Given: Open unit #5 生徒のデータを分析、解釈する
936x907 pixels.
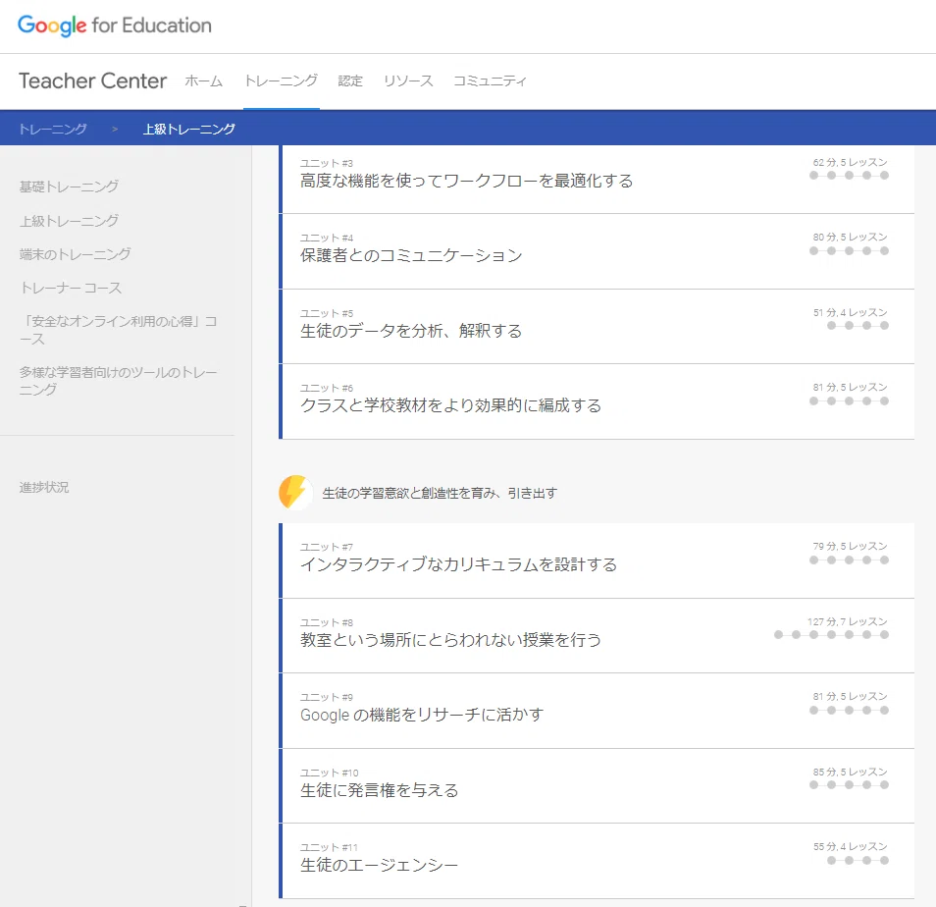Looking at the screenshot, I should point(598,327).
